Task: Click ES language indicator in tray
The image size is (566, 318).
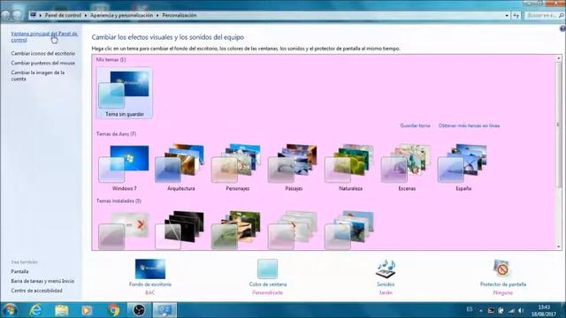Action: (x=470, y=309)
